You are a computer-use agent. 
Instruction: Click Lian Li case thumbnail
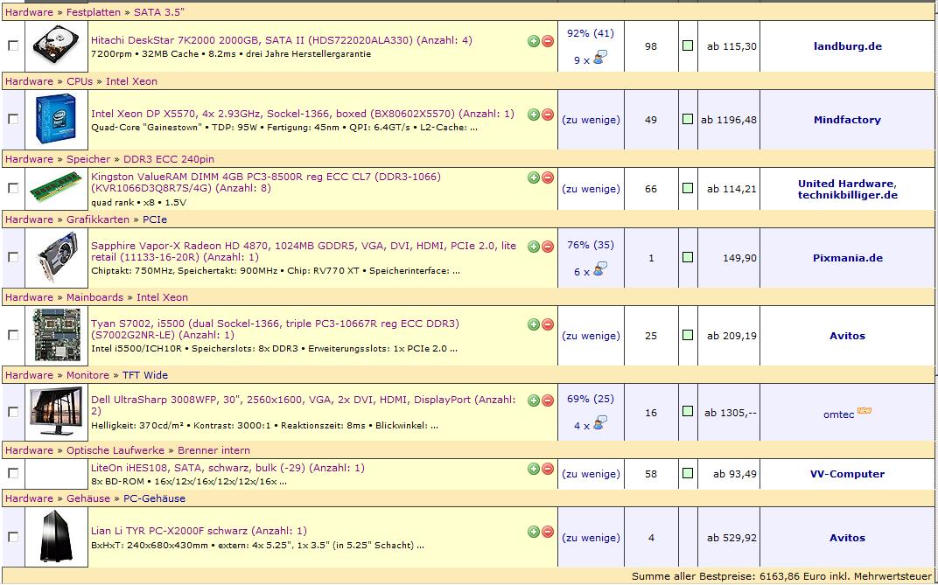[56, 536]
